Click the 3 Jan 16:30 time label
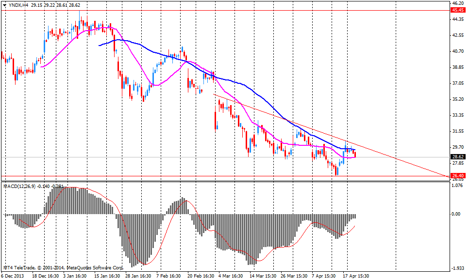 click(75, 276)
